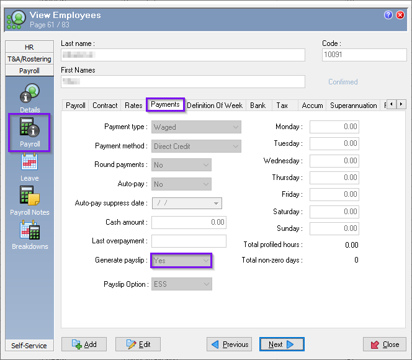Switch to the Bank tab
Screen dimensions: 412x360
coord(257,106)
